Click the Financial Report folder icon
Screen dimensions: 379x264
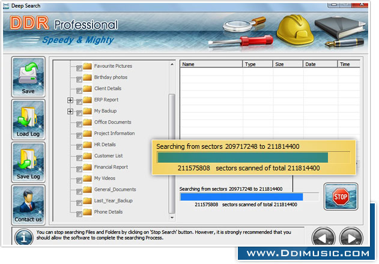pos(88,167)
